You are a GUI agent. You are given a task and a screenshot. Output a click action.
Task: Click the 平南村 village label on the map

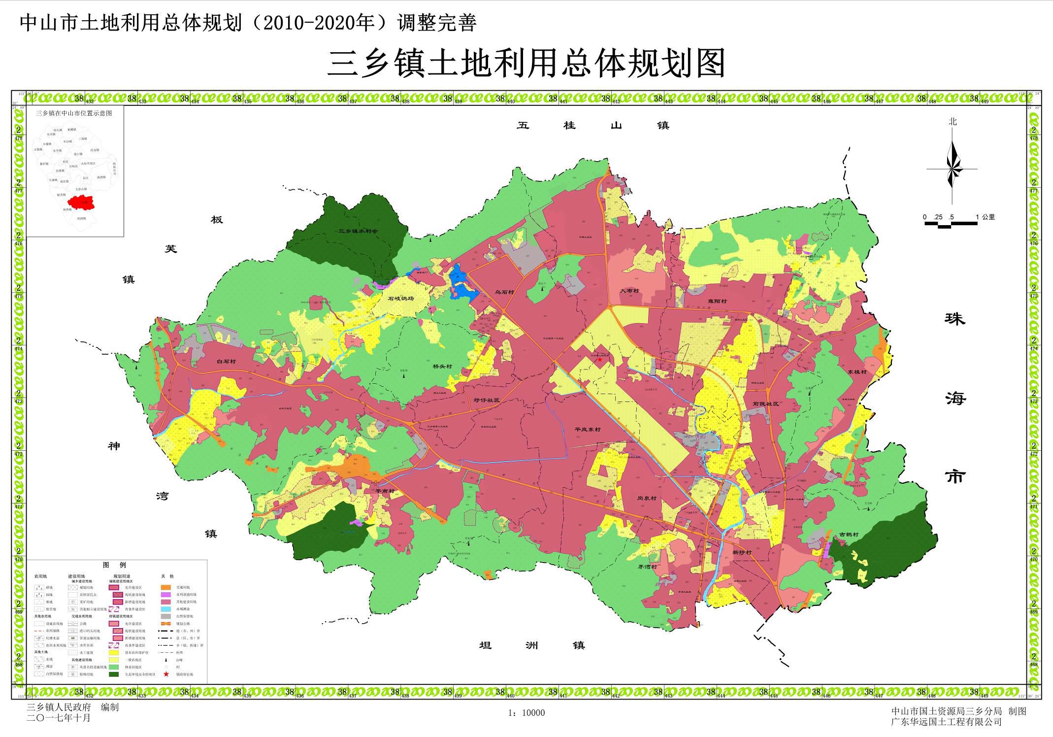click(385, 491)
